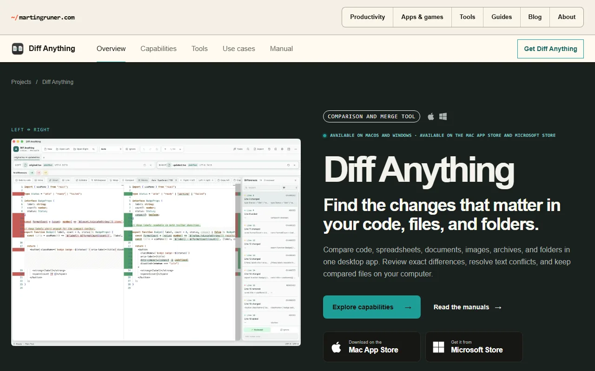595x371 pixels.
Task: Click the three-dots more icon in app toolbar
Action: 296,149
